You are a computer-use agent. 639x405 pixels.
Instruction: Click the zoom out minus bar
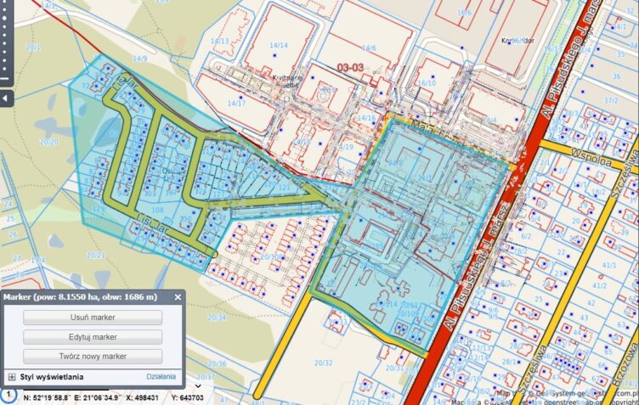(x=3, y=81)
